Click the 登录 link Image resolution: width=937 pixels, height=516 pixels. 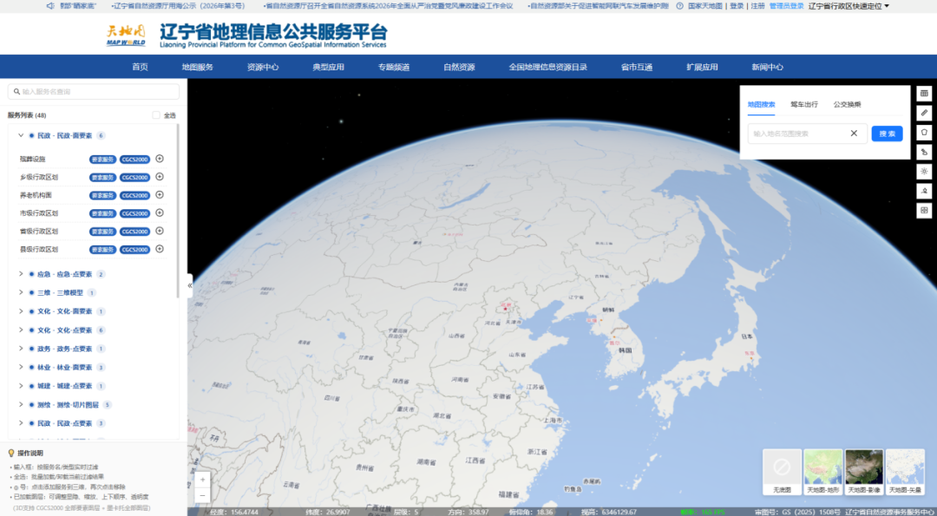(x=737, y=6)
